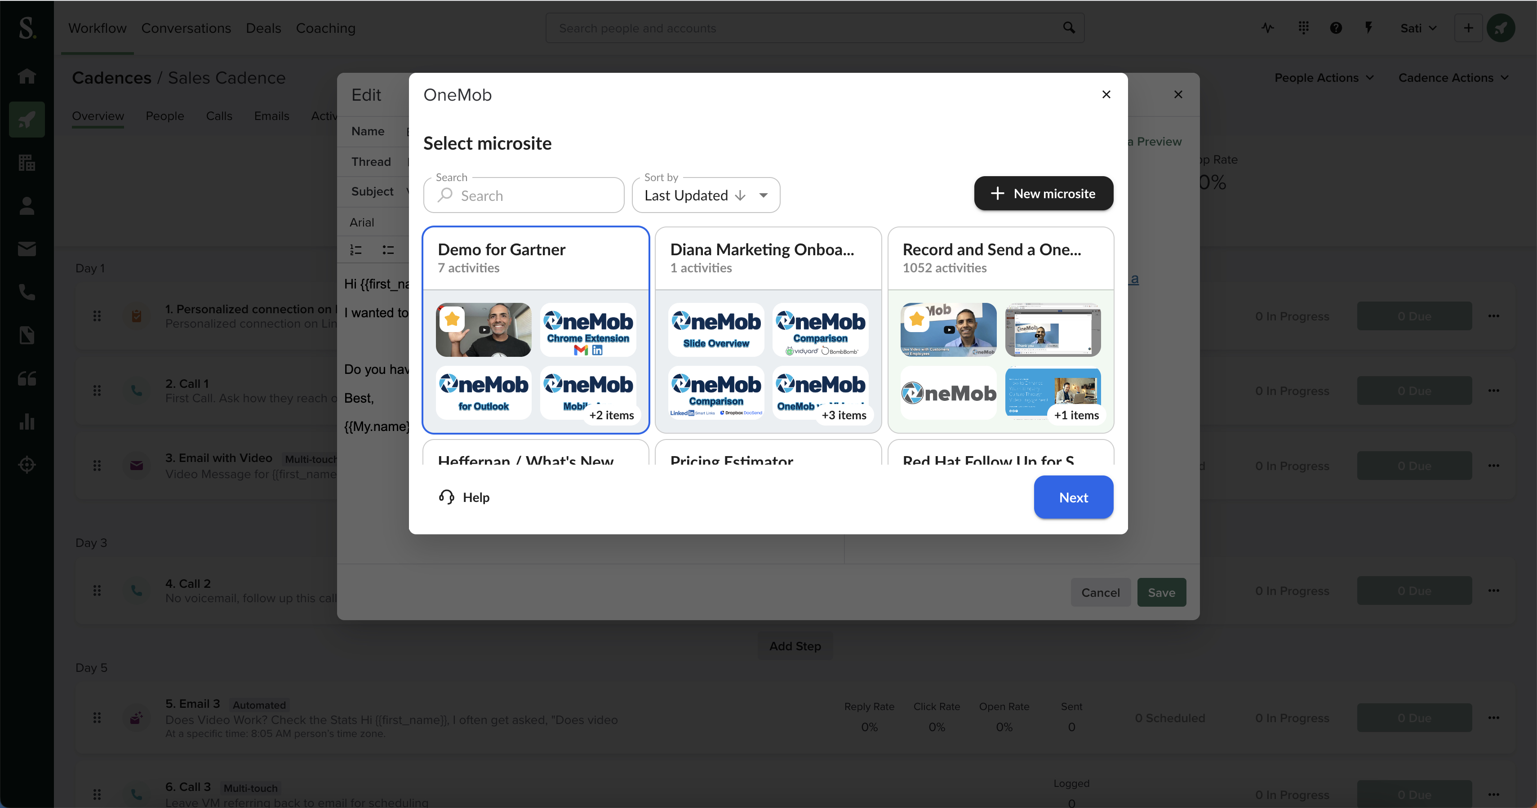Screen dimensions: 1537x808
Task: Click the quotation snippets sidebar icon
Action: (x=27, y=378)
